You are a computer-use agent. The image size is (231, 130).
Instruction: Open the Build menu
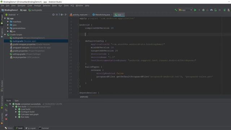(x=55, y=6)
